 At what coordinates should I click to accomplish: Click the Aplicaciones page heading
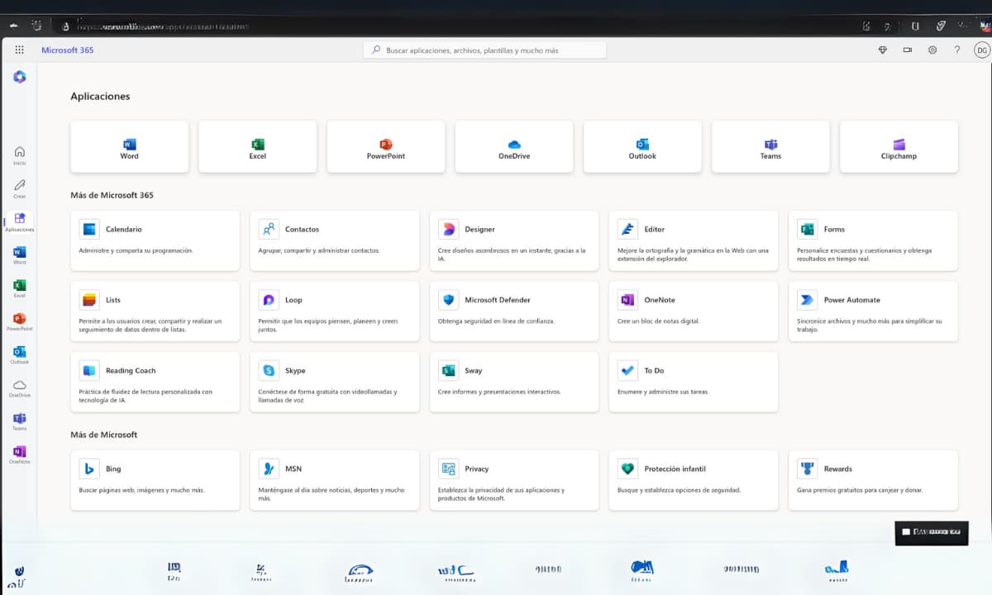pyautogui.click(x=100, y=97)
